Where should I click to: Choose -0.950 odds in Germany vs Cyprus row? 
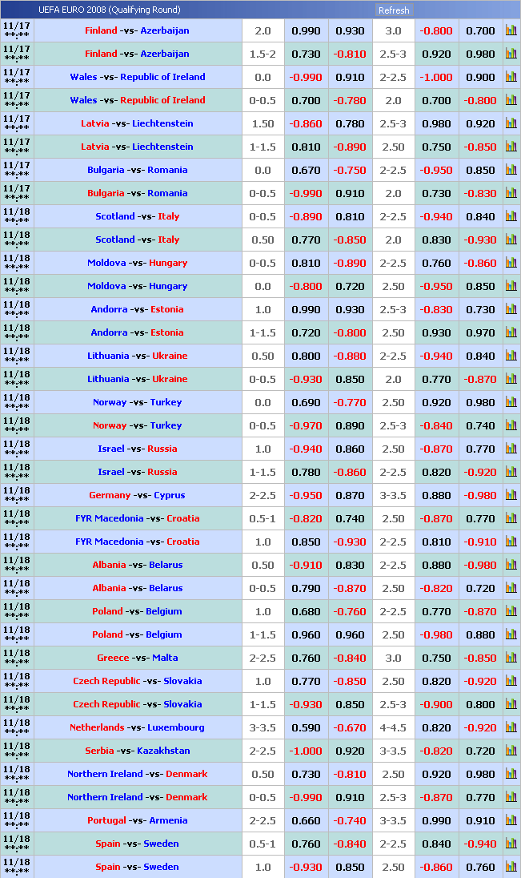click(x=306, y=495)
